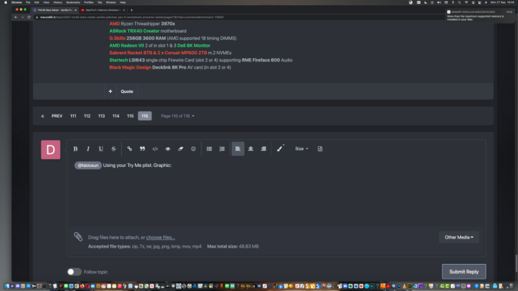This screenshot has height=291, width=518.
Task: Open text color brush tool
Action: (x=280, y=149)
